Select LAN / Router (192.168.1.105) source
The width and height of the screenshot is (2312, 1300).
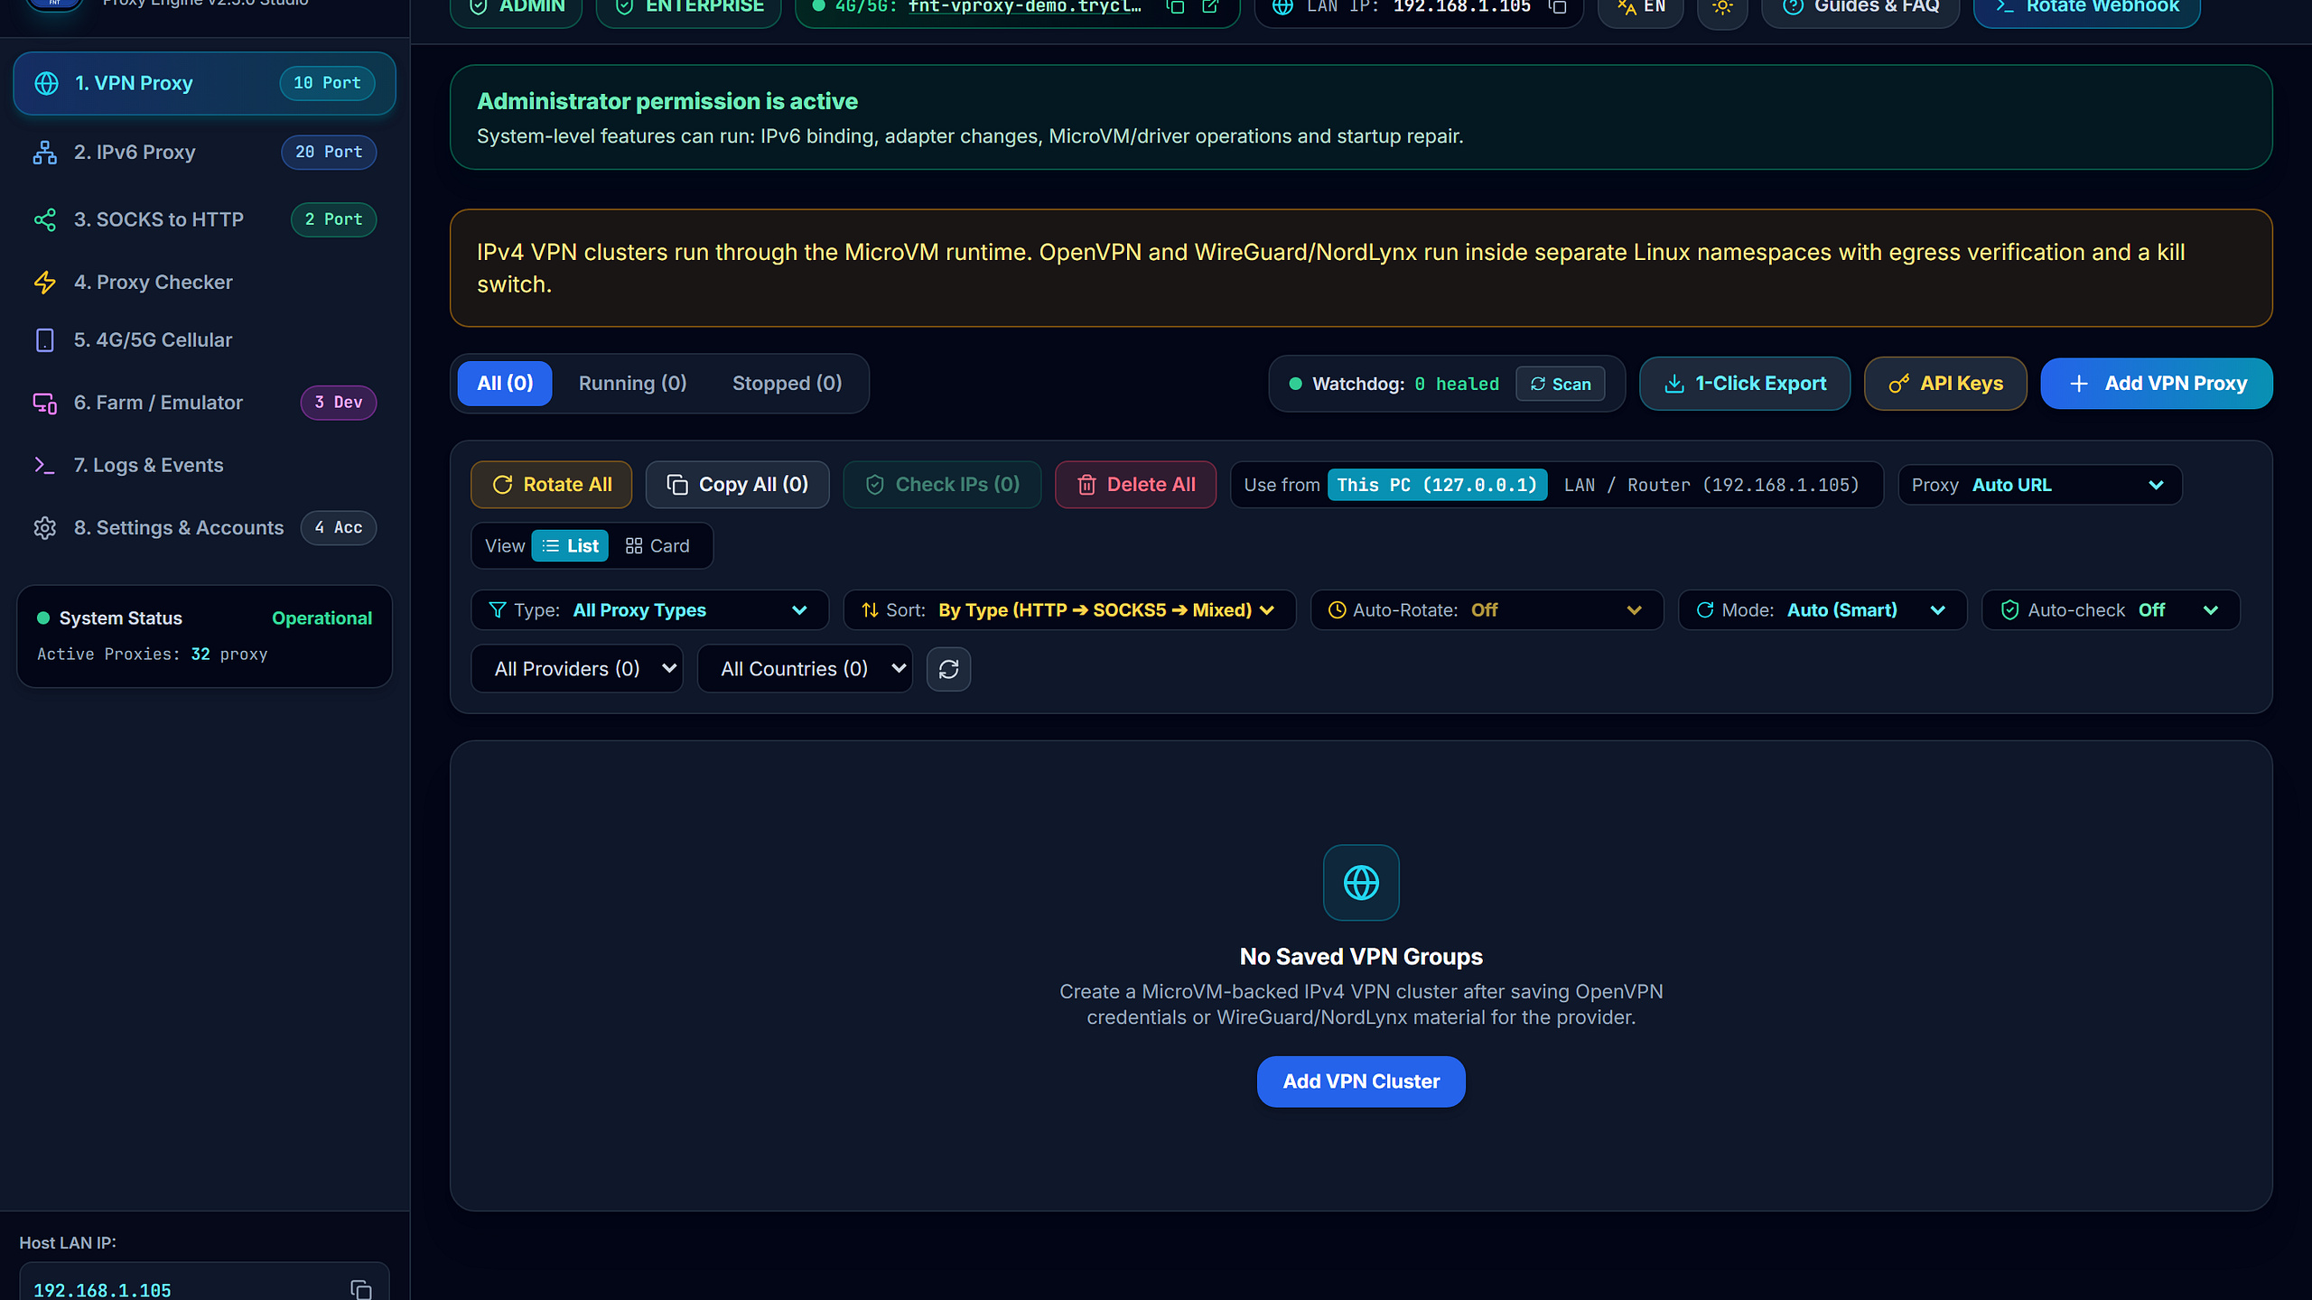1711,485
